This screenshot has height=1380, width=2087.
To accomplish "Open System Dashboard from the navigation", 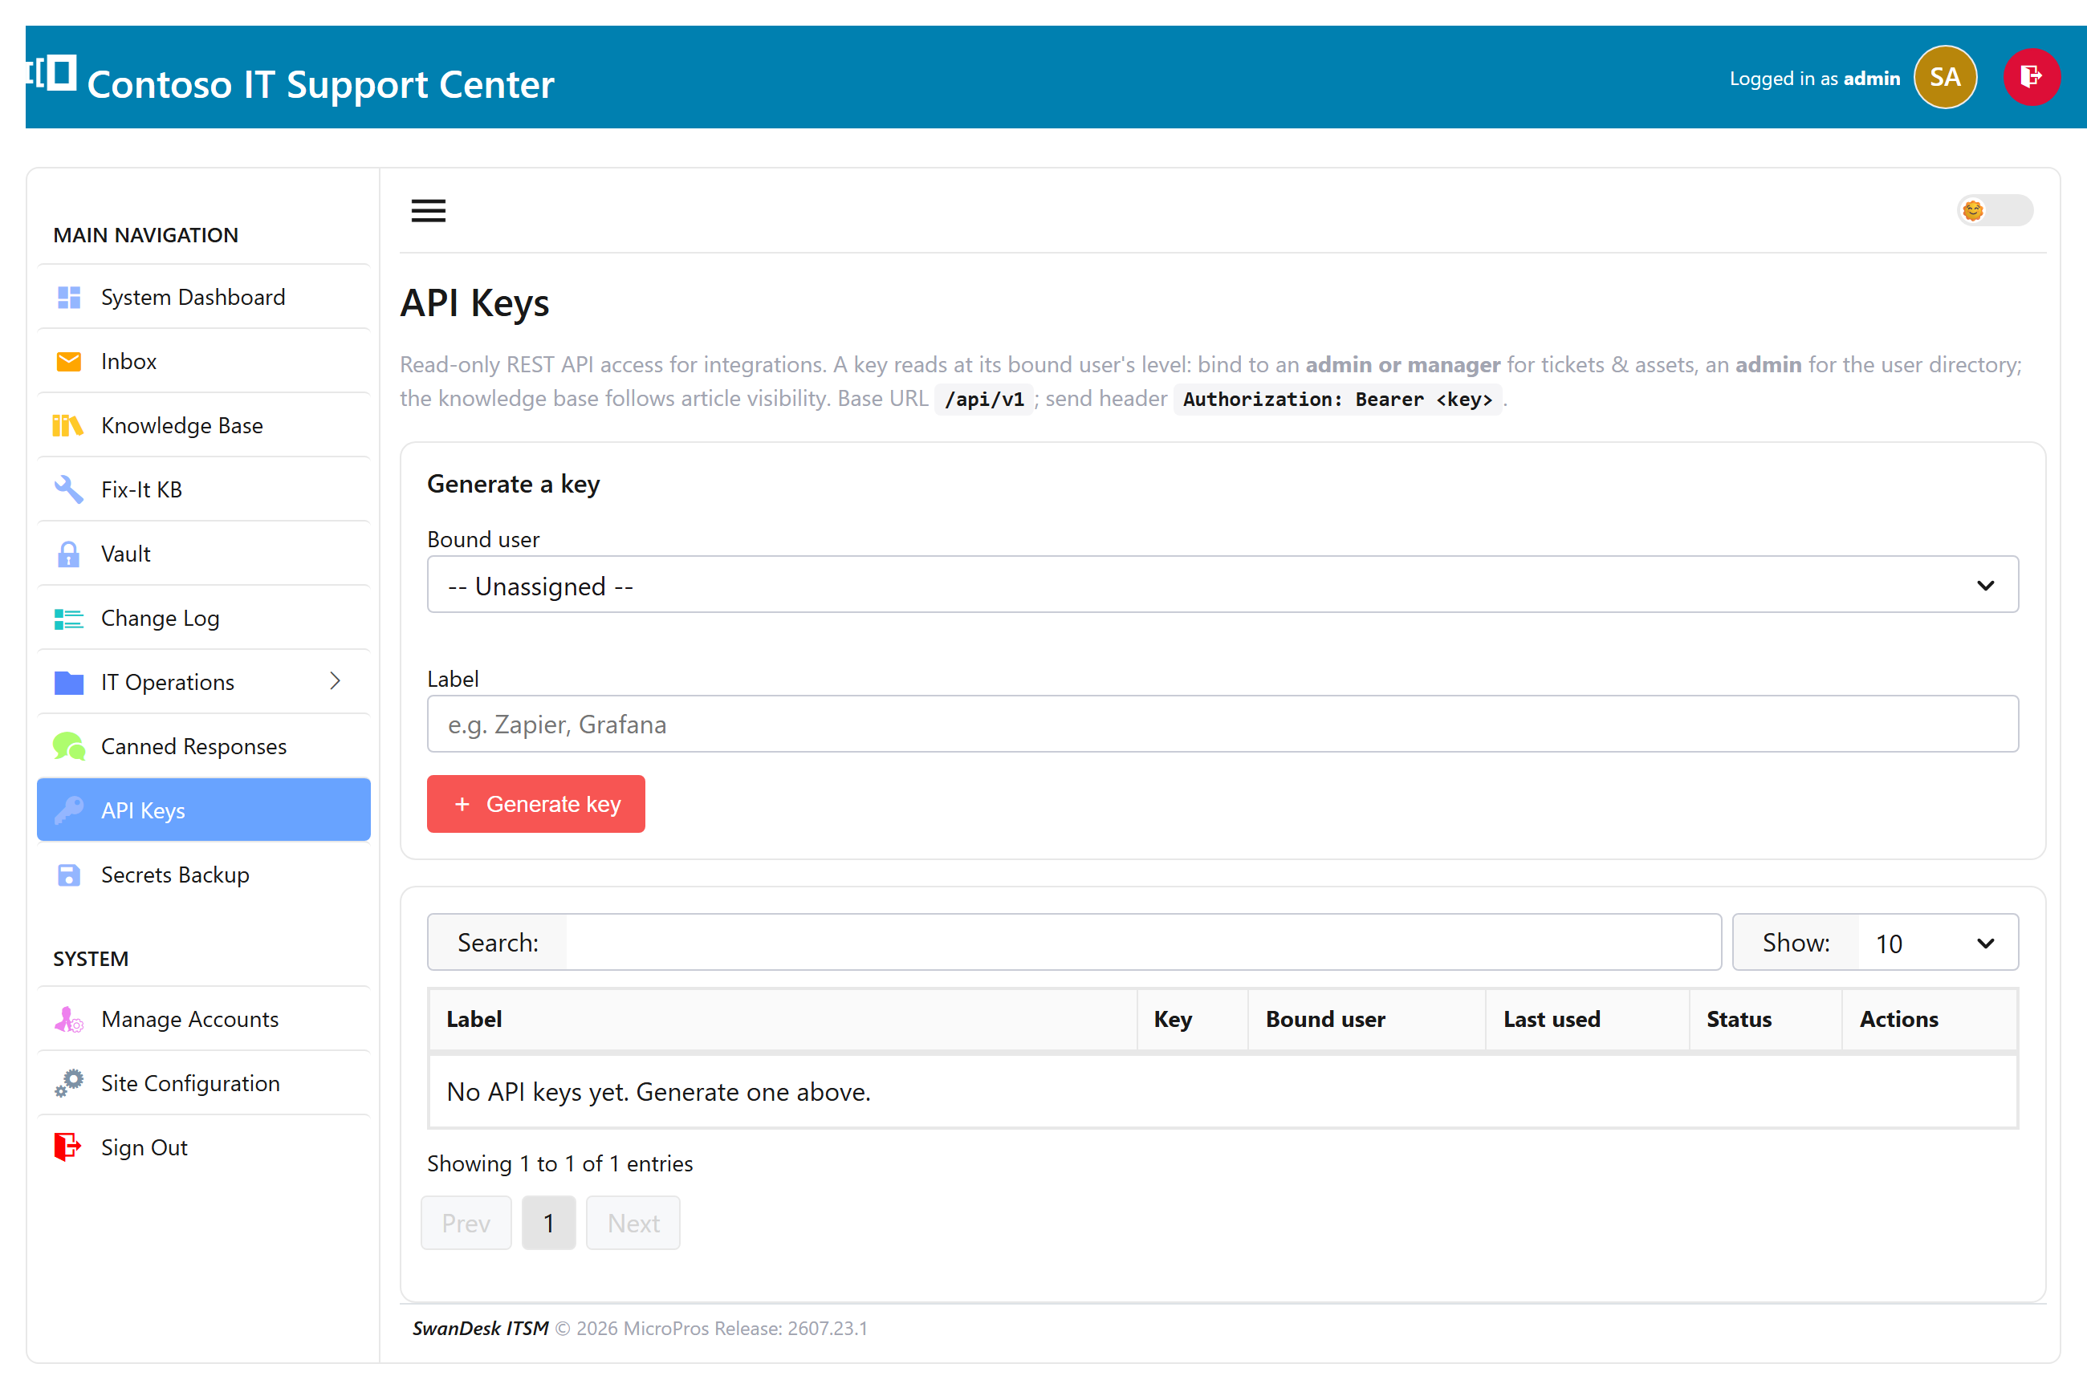I will pos(203,298).
